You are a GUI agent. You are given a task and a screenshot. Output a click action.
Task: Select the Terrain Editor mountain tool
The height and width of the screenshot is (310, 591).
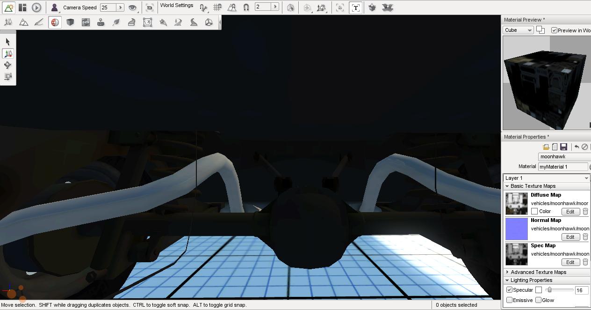(23, 22)
